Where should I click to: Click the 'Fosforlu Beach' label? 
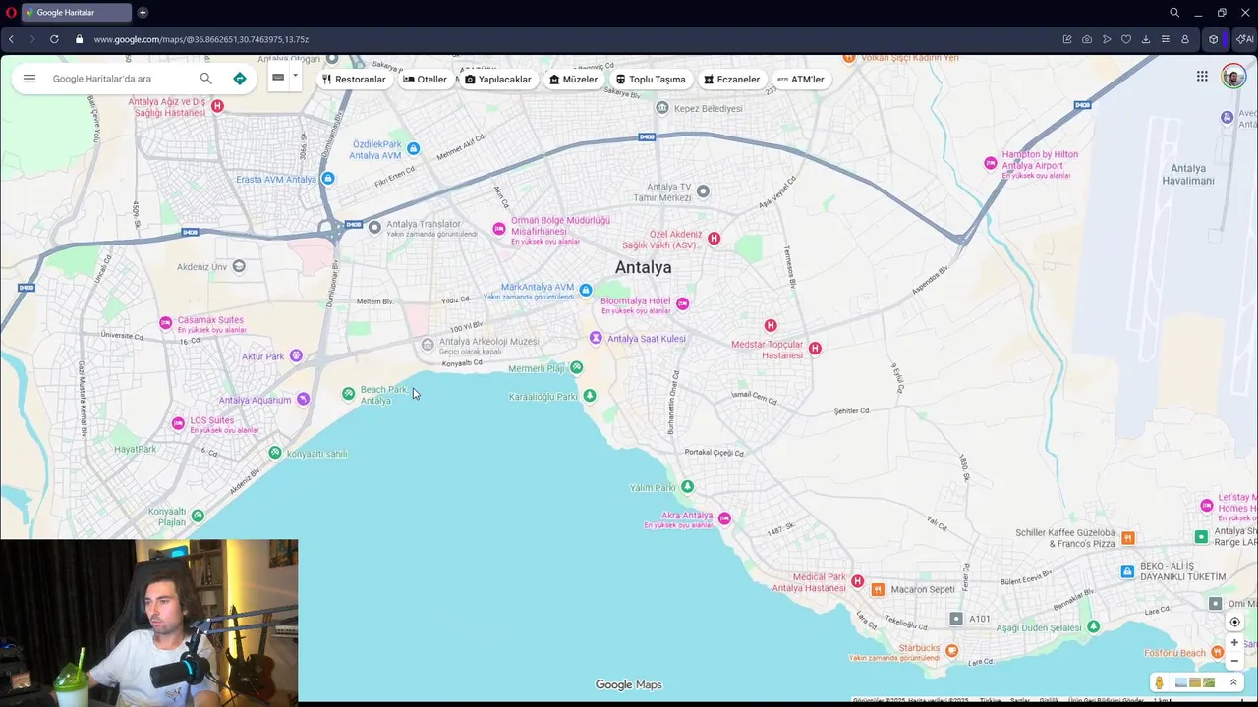point(1174,653)
